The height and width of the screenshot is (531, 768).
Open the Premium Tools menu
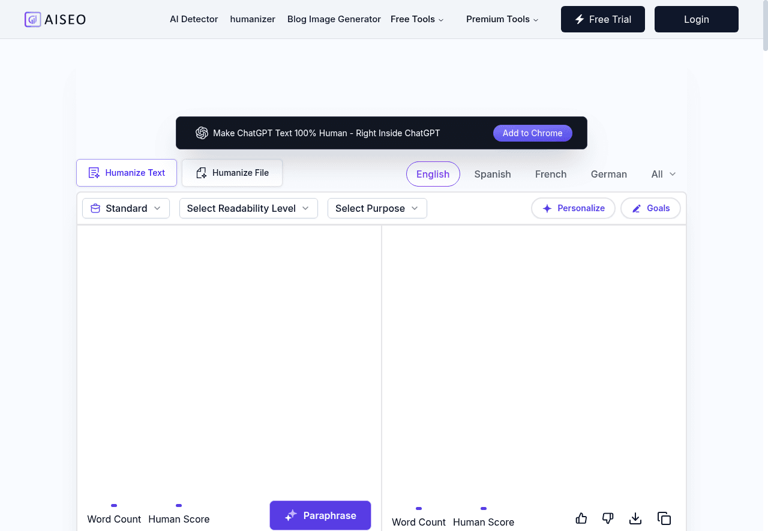click(502, 19)
